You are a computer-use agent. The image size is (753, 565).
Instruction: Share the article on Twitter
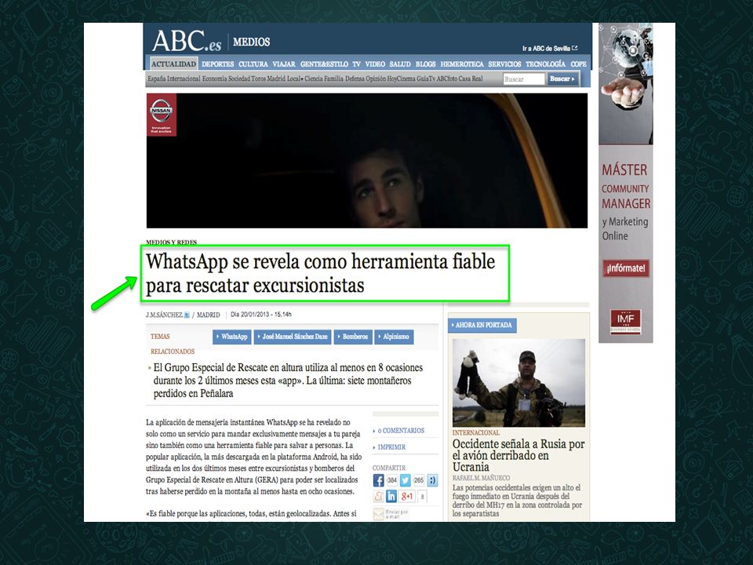click(x=406, y=480)
